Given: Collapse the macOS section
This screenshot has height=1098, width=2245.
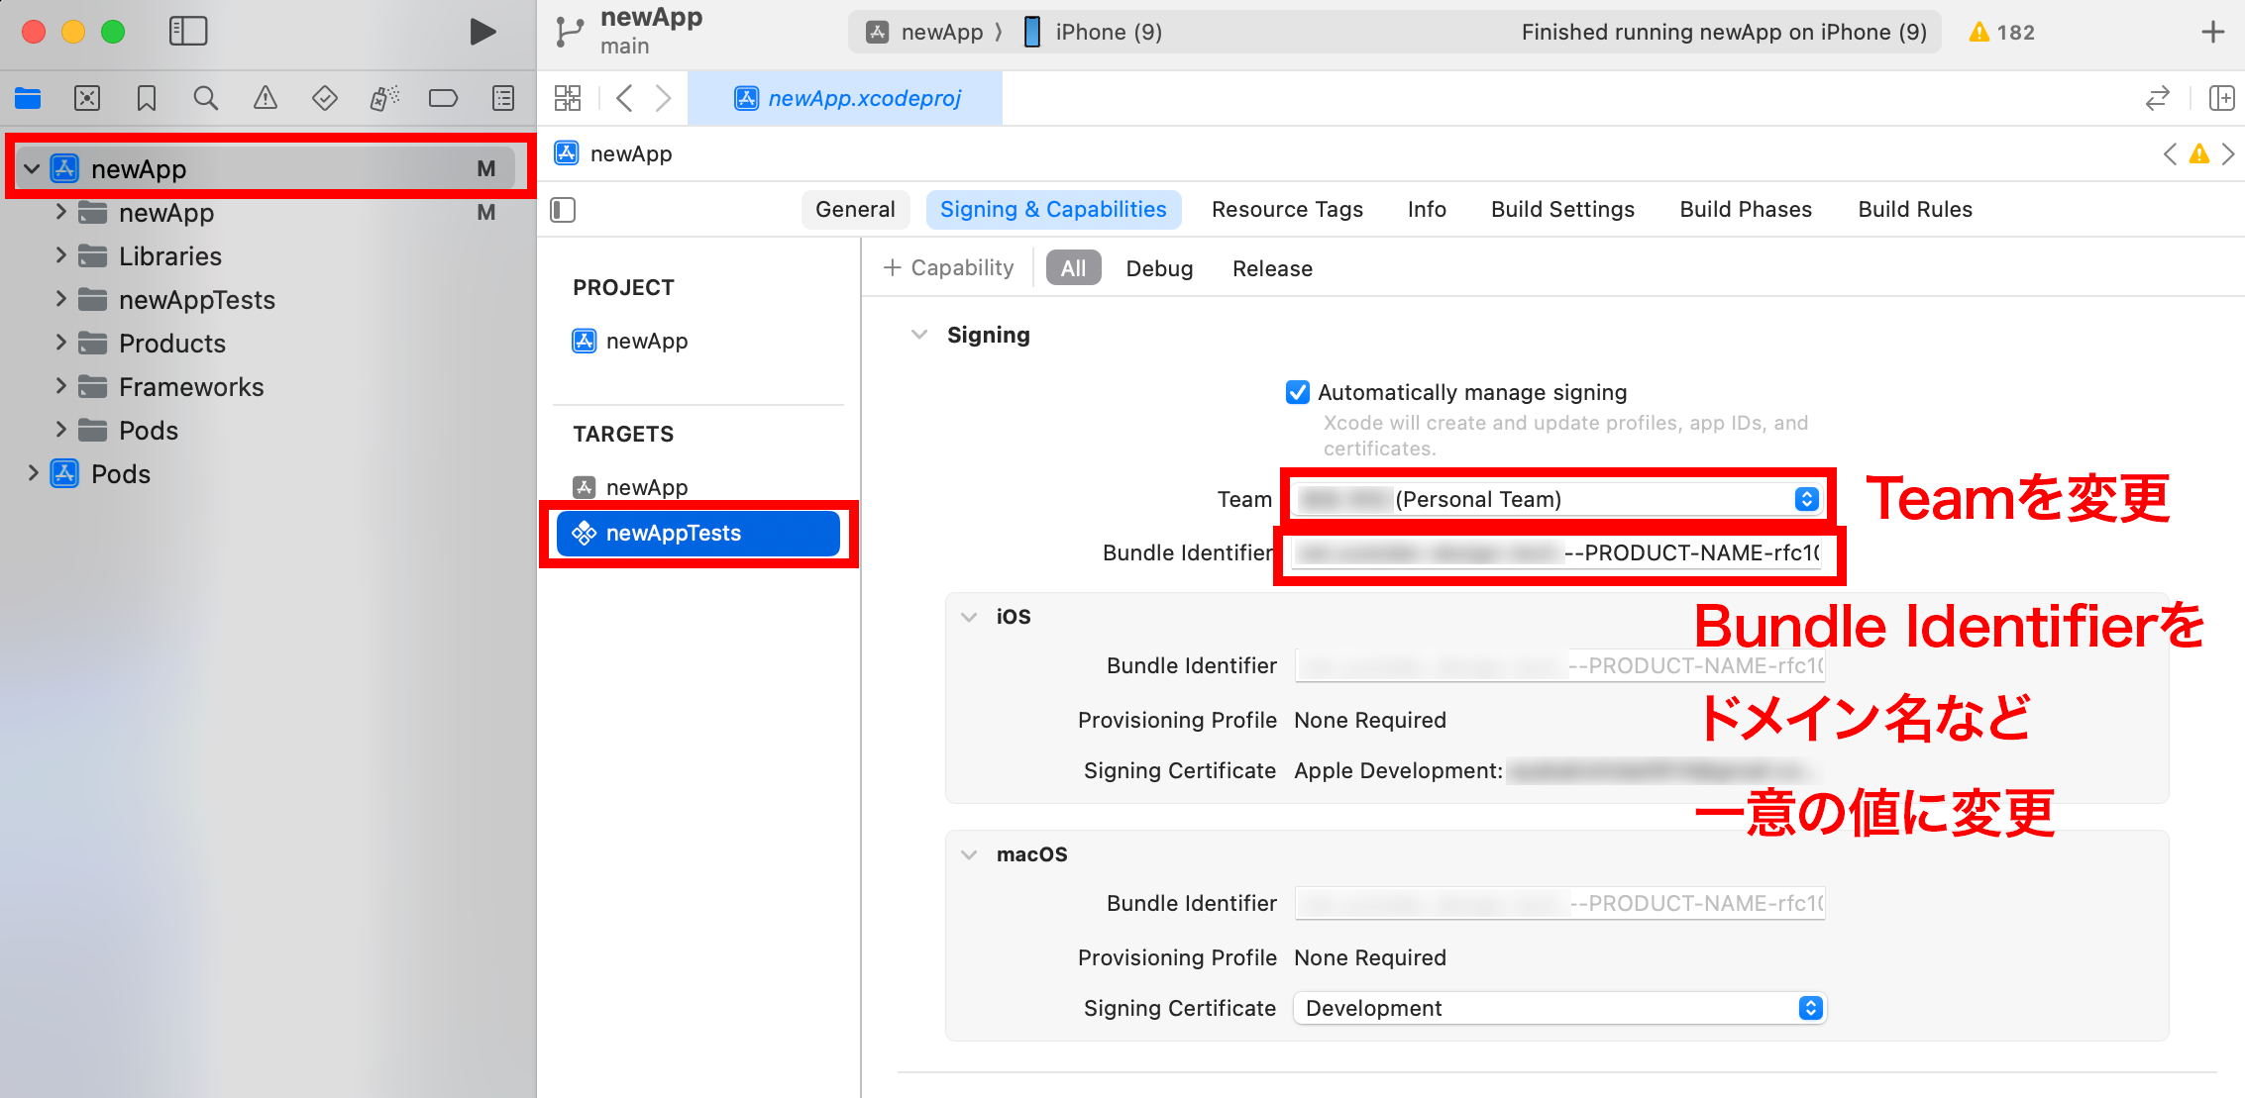Looking at the screenshot, I should tap(968, 853).
